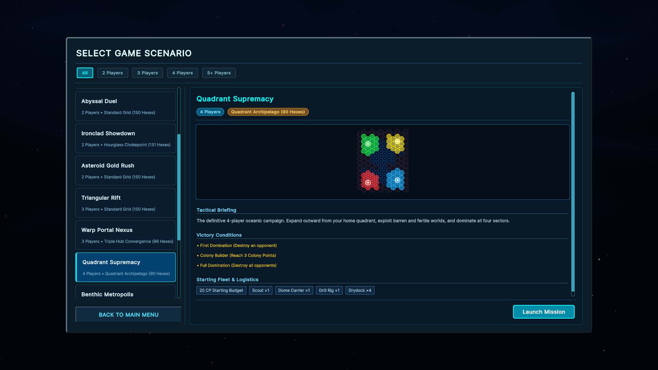
Task: Click the 20 CP Starting Budget chip
Action: point(221,290)
